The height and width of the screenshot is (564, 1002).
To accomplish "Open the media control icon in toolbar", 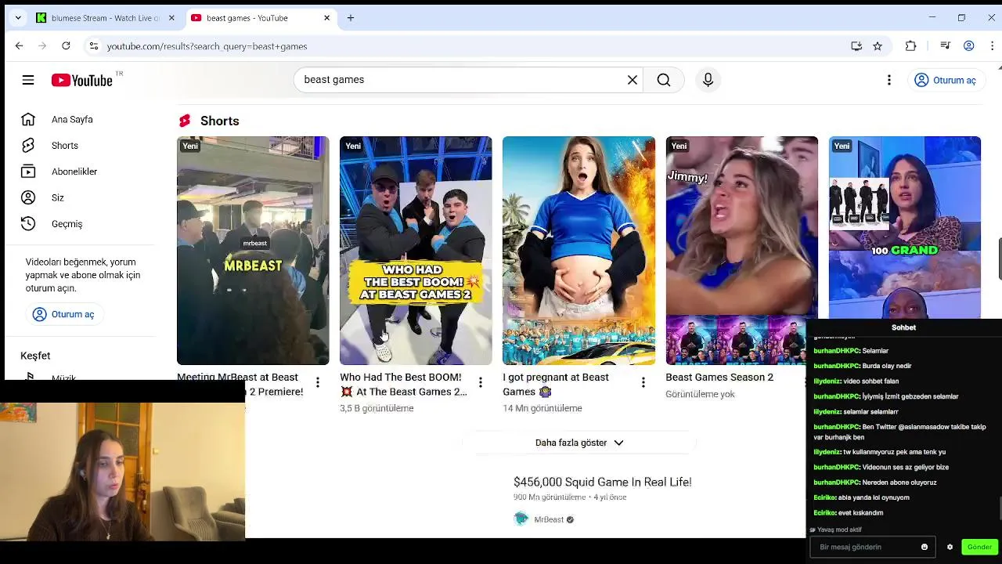I will click(x=945, y=46).
